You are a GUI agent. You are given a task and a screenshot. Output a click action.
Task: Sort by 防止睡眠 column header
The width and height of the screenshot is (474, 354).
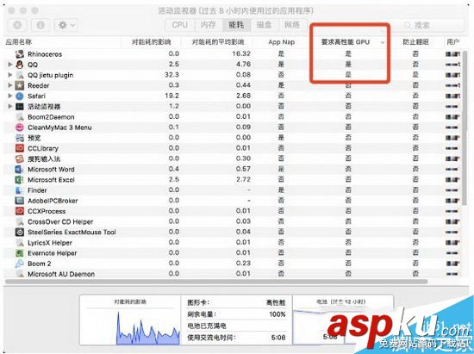tap(415, 42)
